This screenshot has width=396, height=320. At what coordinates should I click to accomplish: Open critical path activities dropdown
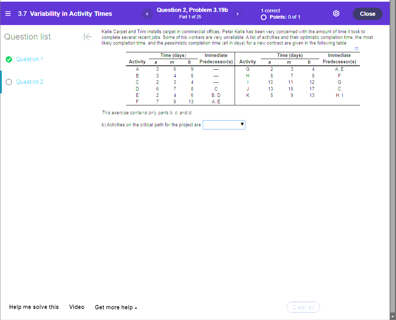click(224, 125)
